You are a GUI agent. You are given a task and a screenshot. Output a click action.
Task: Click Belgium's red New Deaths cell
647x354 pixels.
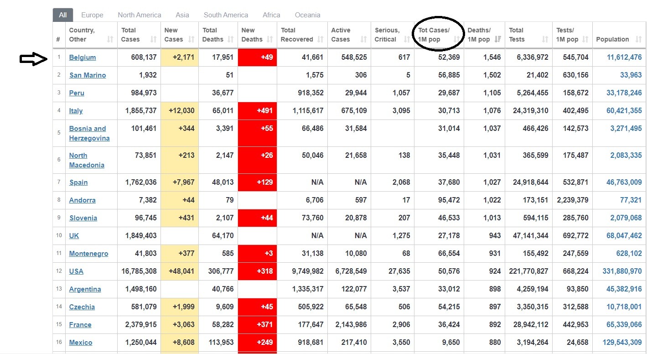point(258,57)
